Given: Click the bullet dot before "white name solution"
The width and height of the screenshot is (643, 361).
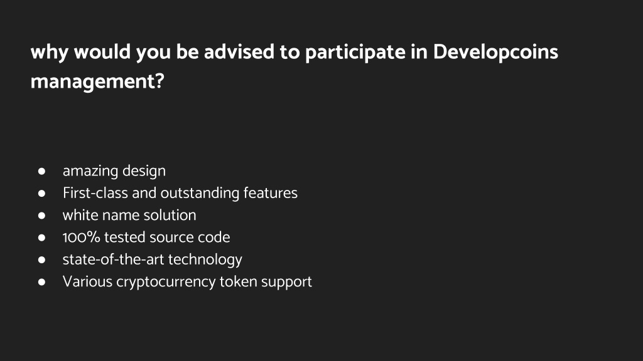Looking at the screenshot, I should coord(41,216).
